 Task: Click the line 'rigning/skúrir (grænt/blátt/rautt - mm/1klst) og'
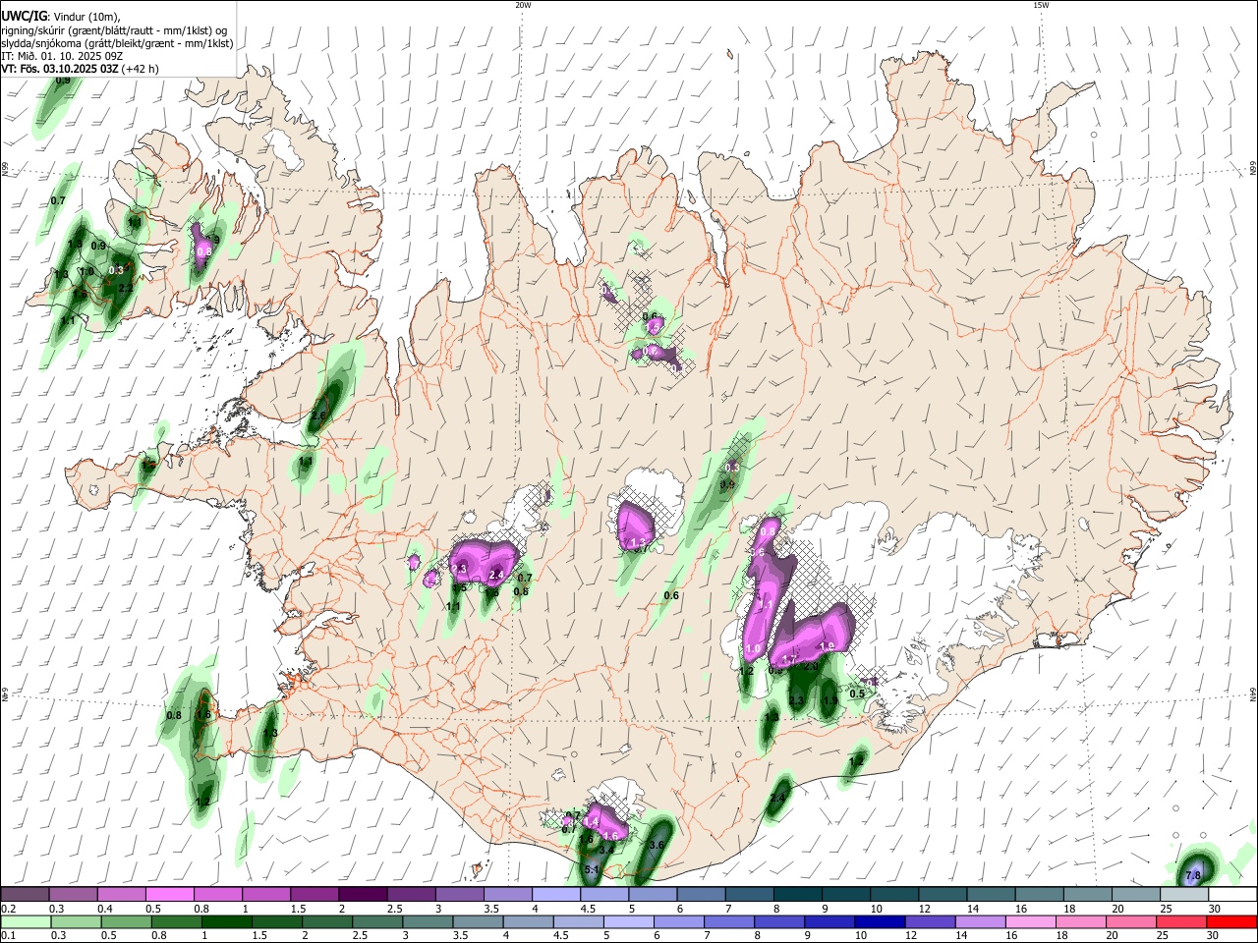pos(114,30)
